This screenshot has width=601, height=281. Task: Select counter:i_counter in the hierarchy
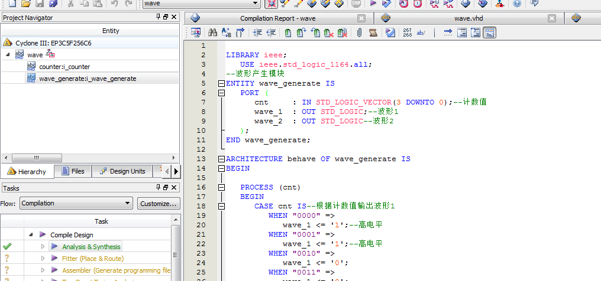point(64,67)
